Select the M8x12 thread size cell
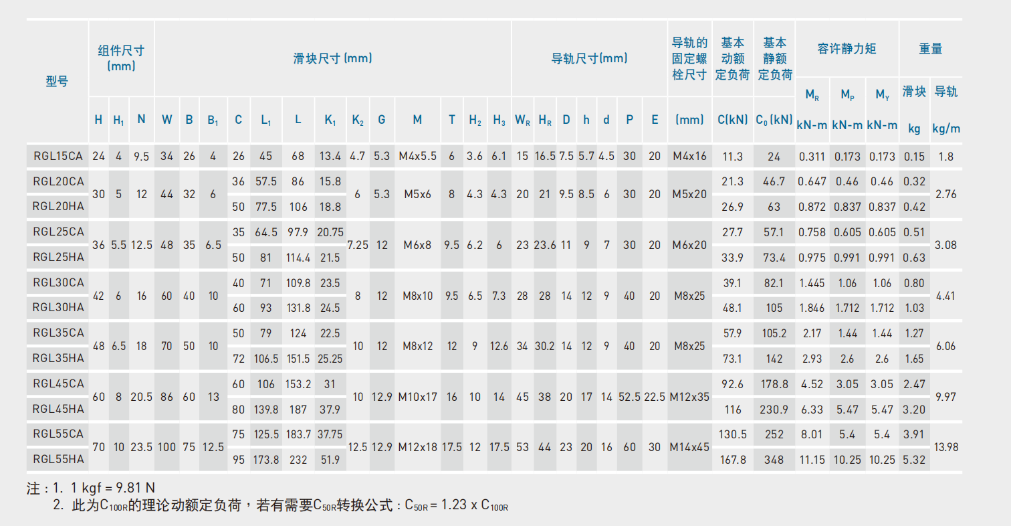Screen dimensions: 1011x526 click(417, 346)
